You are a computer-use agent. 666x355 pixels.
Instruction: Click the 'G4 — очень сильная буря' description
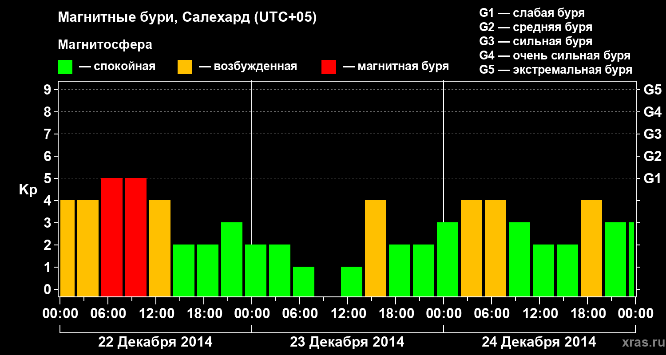click(555, 55)
